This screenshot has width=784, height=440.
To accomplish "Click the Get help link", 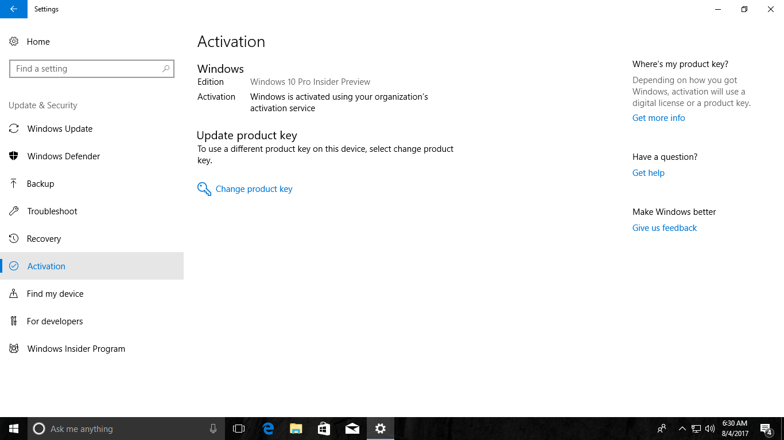I will point(649,173).
